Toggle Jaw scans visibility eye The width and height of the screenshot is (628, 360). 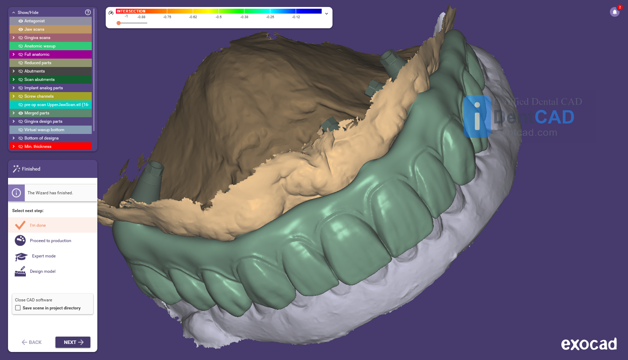[21, 29]
